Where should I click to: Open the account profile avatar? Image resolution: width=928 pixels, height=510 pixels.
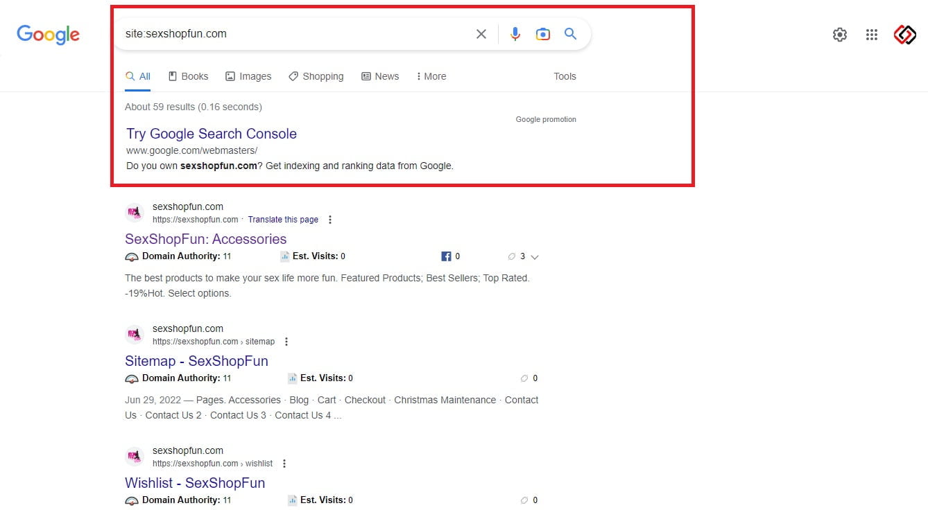tap(904, 35)
